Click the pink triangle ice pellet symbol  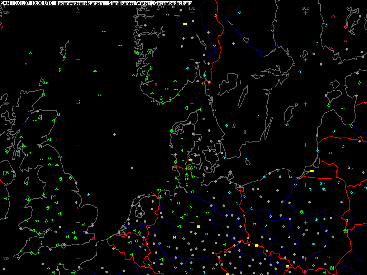pos(345,41)
